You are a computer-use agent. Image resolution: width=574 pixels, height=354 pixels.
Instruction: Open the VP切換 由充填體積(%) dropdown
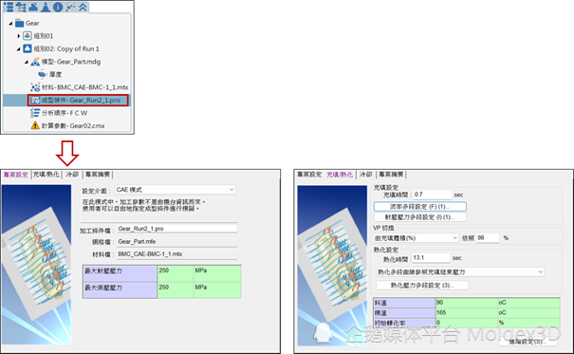pyautogui.click(x=416, y=238)
